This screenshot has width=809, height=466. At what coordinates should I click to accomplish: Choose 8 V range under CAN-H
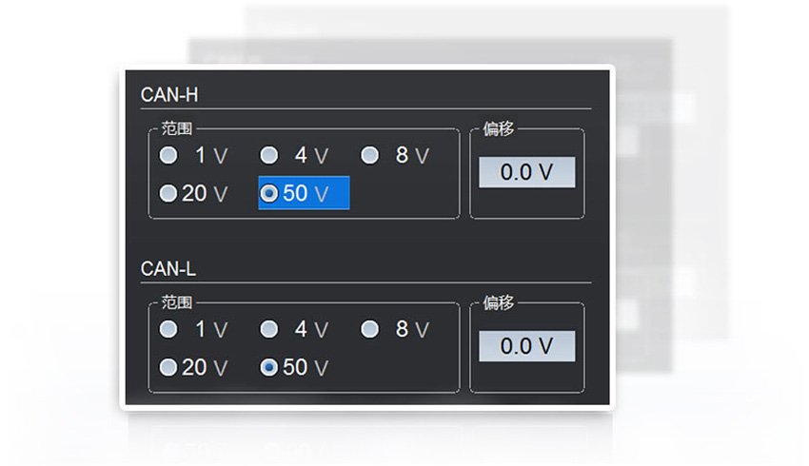pos(370,155)
